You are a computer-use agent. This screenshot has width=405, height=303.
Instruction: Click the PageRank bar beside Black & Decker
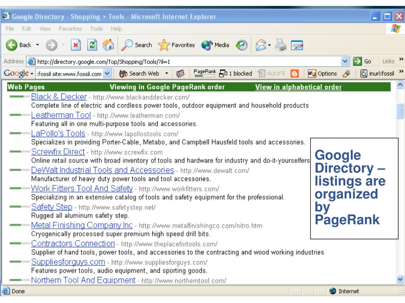[x=20, y=97]
